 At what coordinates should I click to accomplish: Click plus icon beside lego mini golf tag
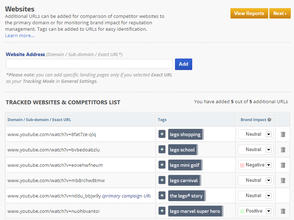162,165
